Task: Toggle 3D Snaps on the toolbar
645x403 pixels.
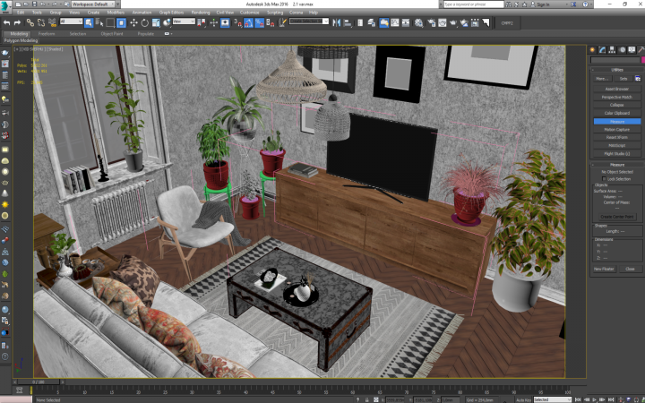Action: (237, 23)
